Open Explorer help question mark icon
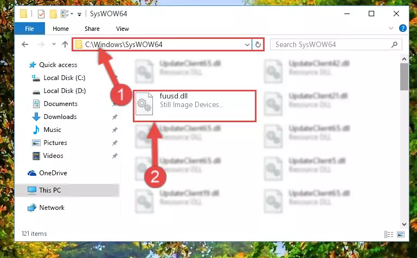This screenshot has height=258, width=417. click(403, 28)
